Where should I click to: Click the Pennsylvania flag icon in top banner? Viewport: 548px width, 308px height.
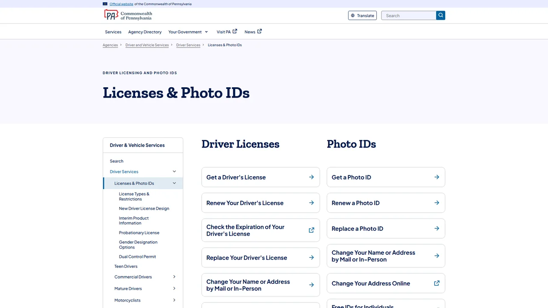tap(105, 4)
